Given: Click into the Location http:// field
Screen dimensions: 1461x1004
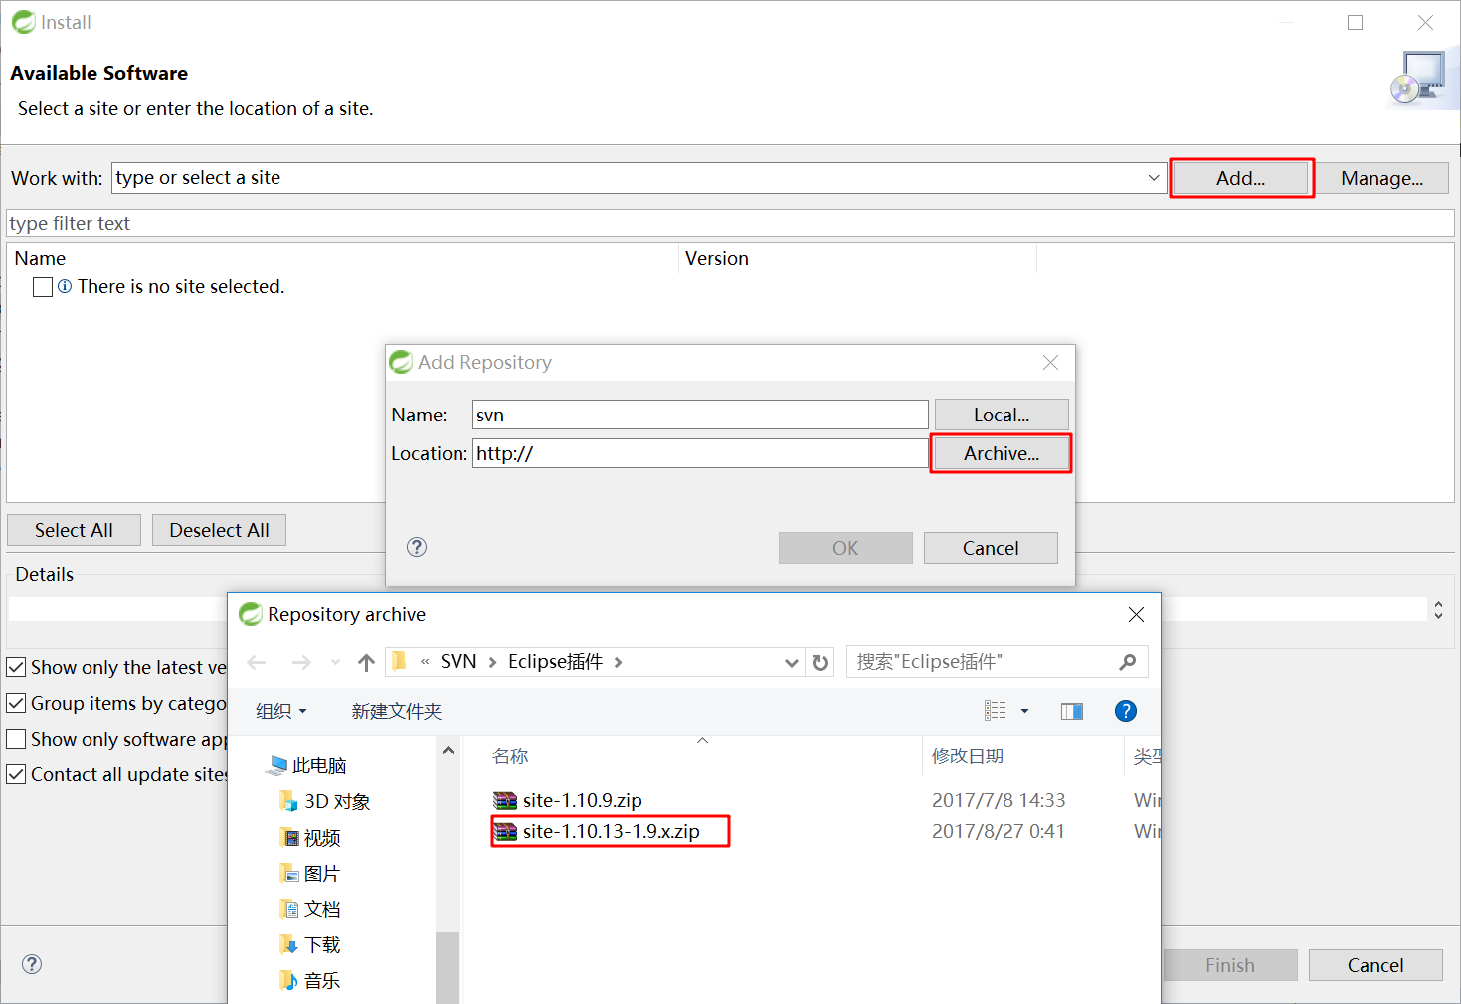Looking at the screenshot, I should pyautogui.click(x=700, y=453).
